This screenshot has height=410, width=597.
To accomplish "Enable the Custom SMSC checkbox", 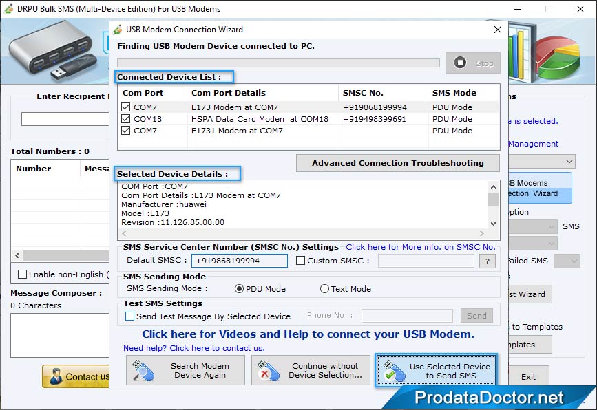I will point(300,261).
